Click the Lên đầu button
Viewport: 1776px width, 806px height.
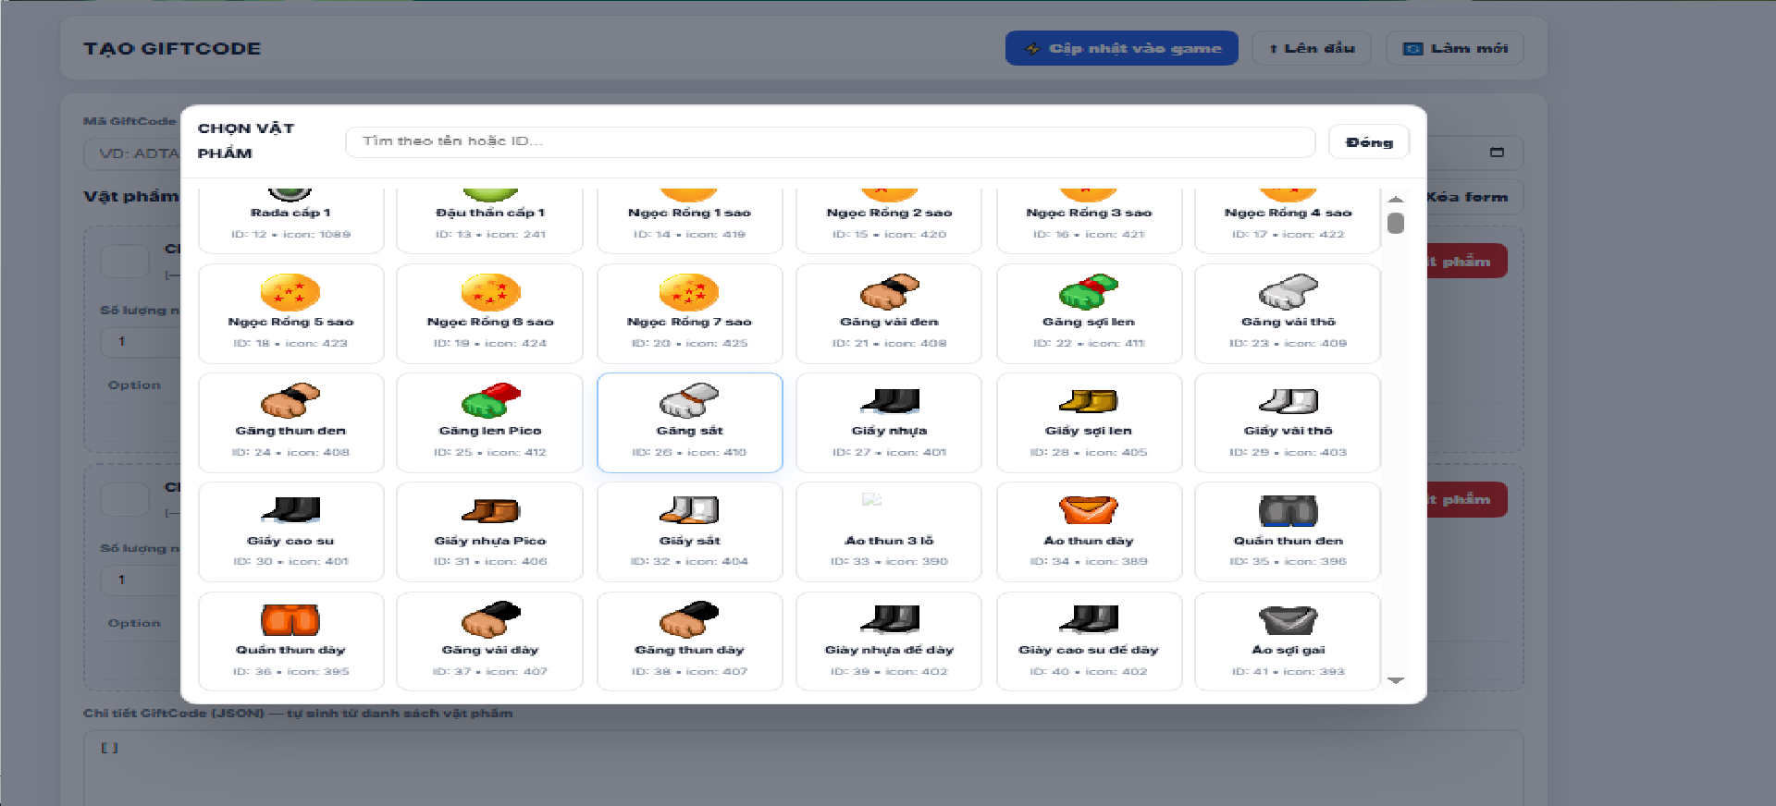click(x=1312, y=48)
